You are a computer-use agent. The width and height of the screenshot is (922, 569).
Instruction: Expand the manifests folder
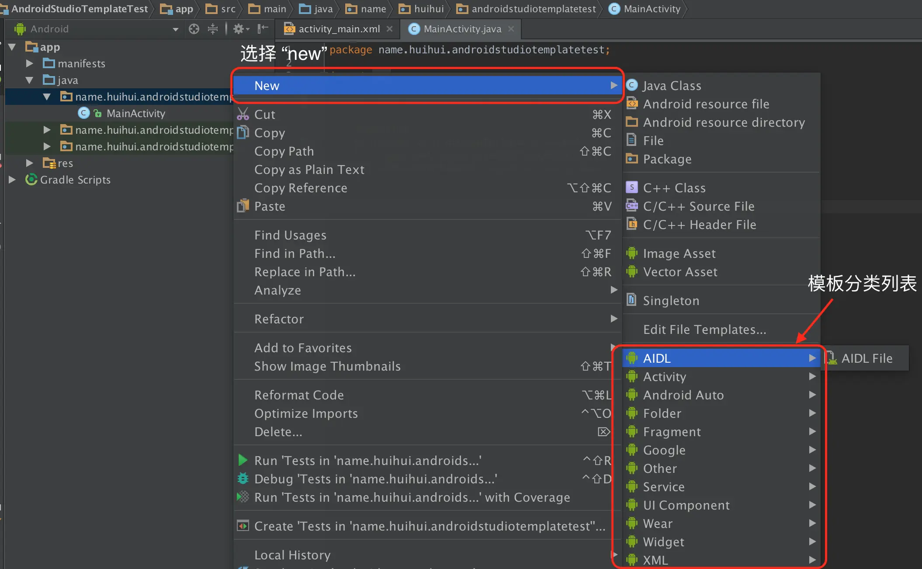tap(29, 63)
